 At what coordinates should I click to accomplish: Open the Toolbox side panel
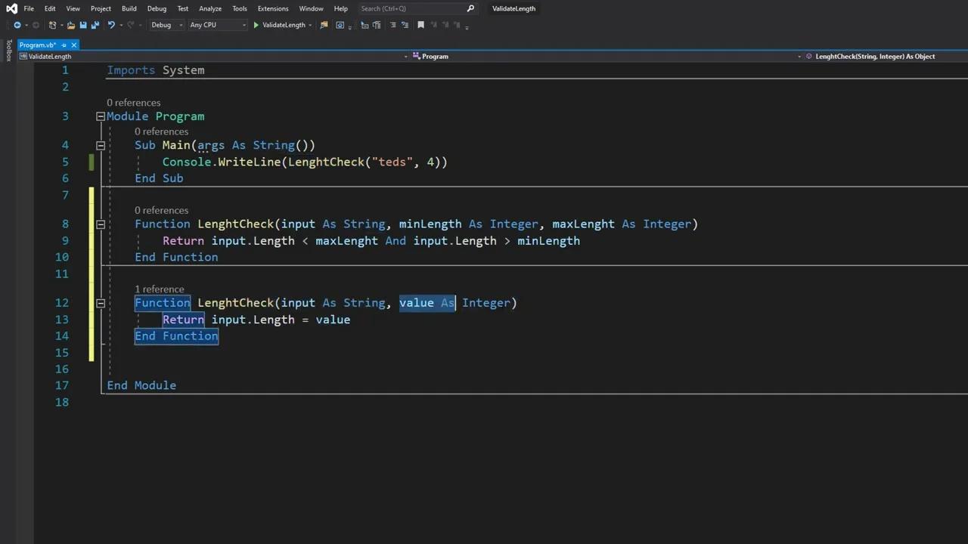coord(8,51)
